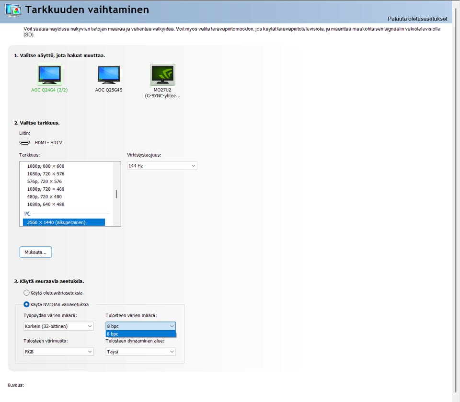Collapse the Tulosteen värien määrä dropdown
The width and height of the screenshot is (460, 402).
[x=140, y=326]
